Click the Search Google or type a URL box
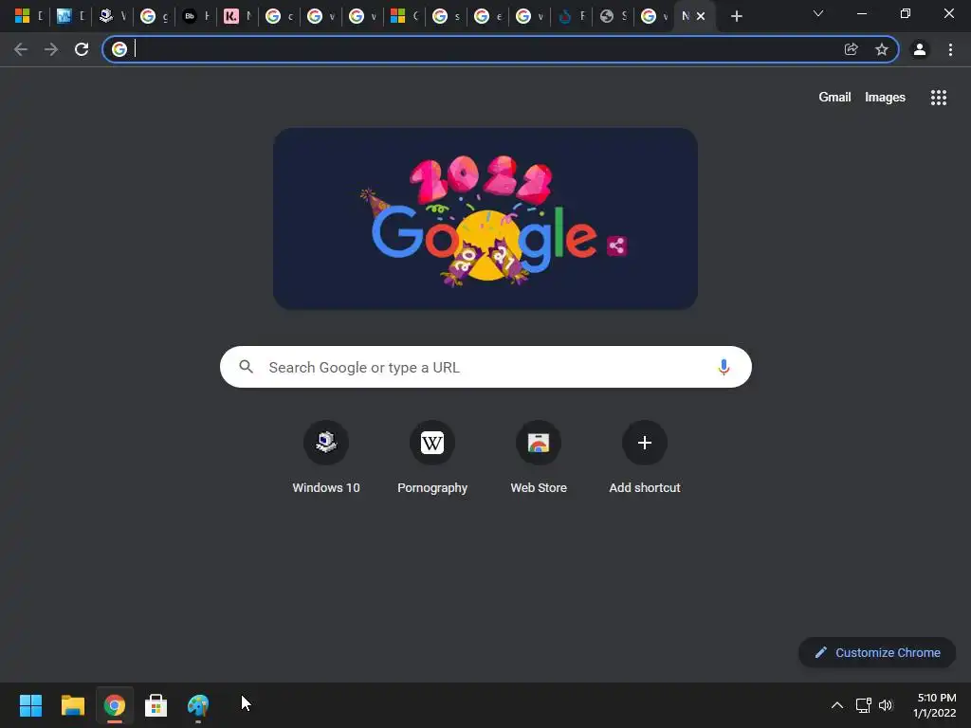 [485, 367]
